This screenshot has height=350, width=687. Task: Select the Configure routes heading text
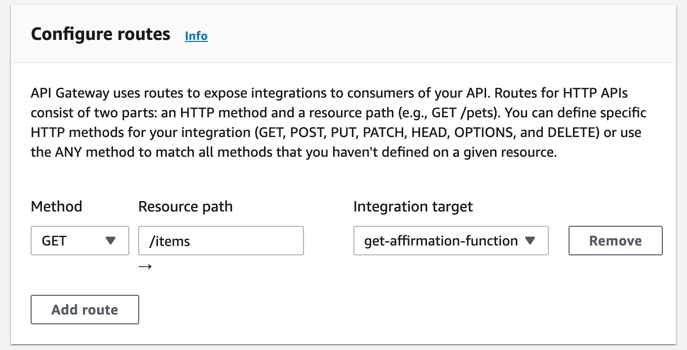pyautogui.click(x=101, y=35)
